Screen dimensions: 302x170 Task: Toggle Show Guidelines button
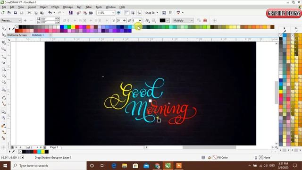tap(139, 13)
